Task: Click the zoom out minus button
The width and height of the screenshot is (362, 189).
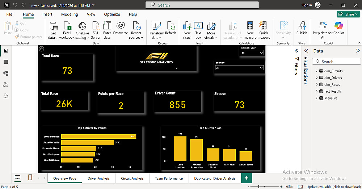Action: click(248, 186)
